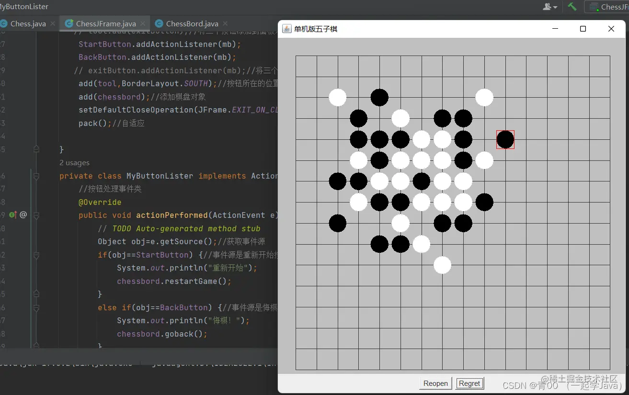
Task: Click the 'pack()' call in the editor
Action: (93, 123)
